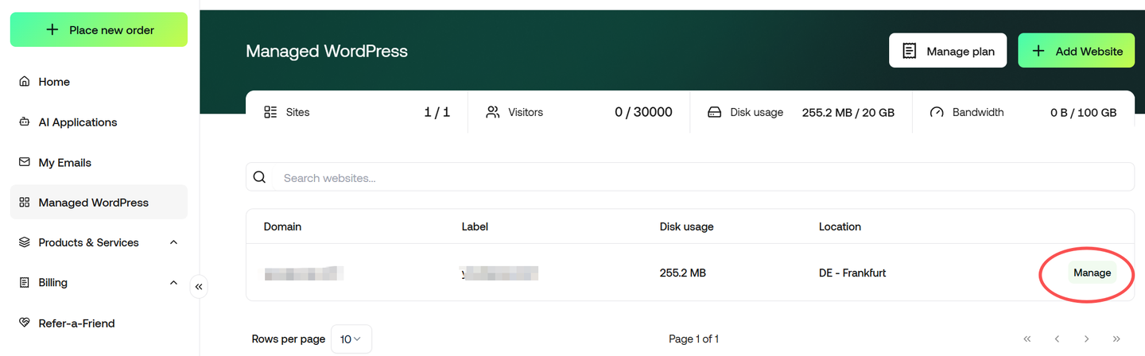Image resolution: width=1145 pixels, height=356 pixels.
Task: Click the Manage button for the website
Action: click(x=1092, y=273)
